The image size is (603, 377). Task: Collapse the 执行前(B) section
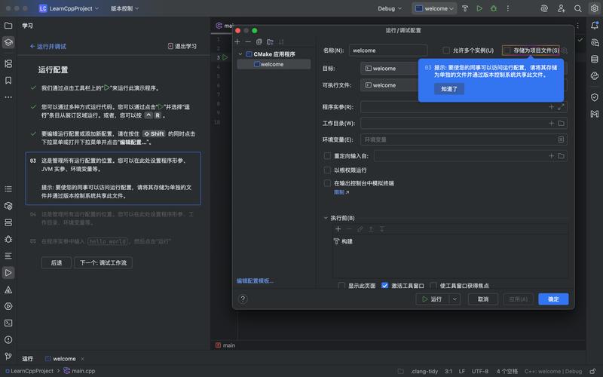point(326,218)
